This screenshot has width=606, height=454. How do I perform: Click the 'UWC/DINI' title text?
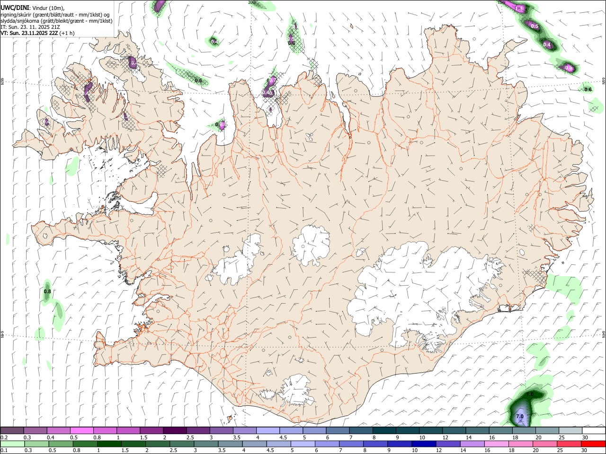(x=15, y=7)
